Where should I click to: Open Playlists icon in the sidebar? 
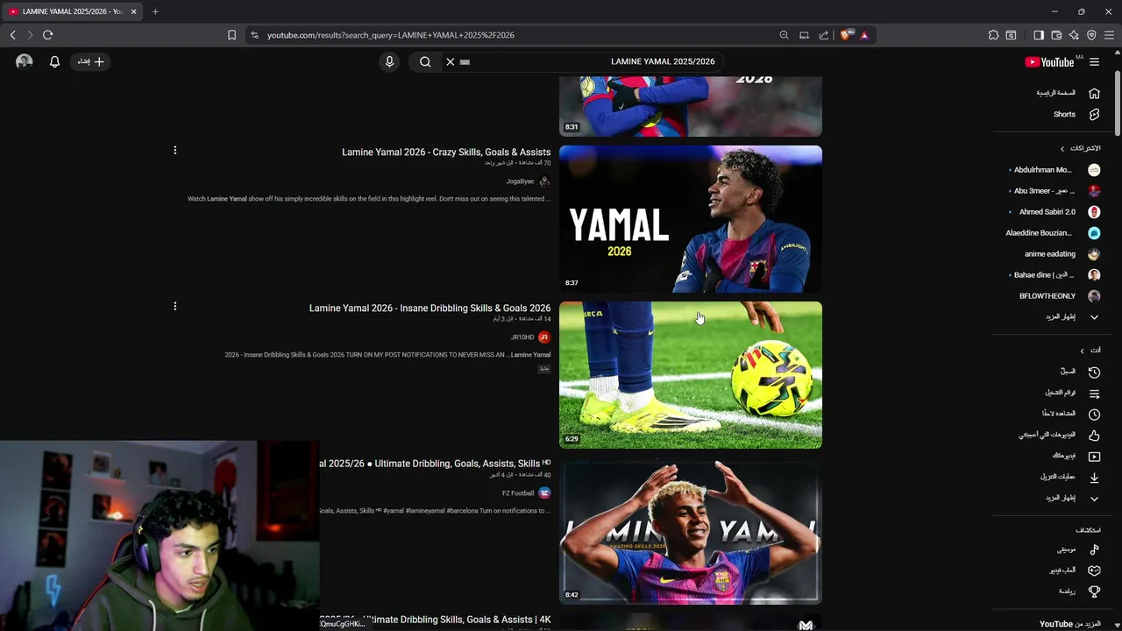1094,393
